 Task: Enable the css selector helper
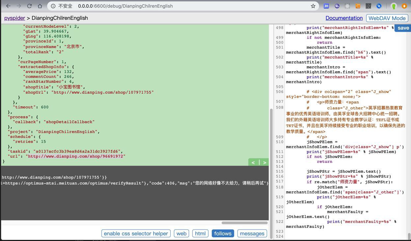[136, 233]
